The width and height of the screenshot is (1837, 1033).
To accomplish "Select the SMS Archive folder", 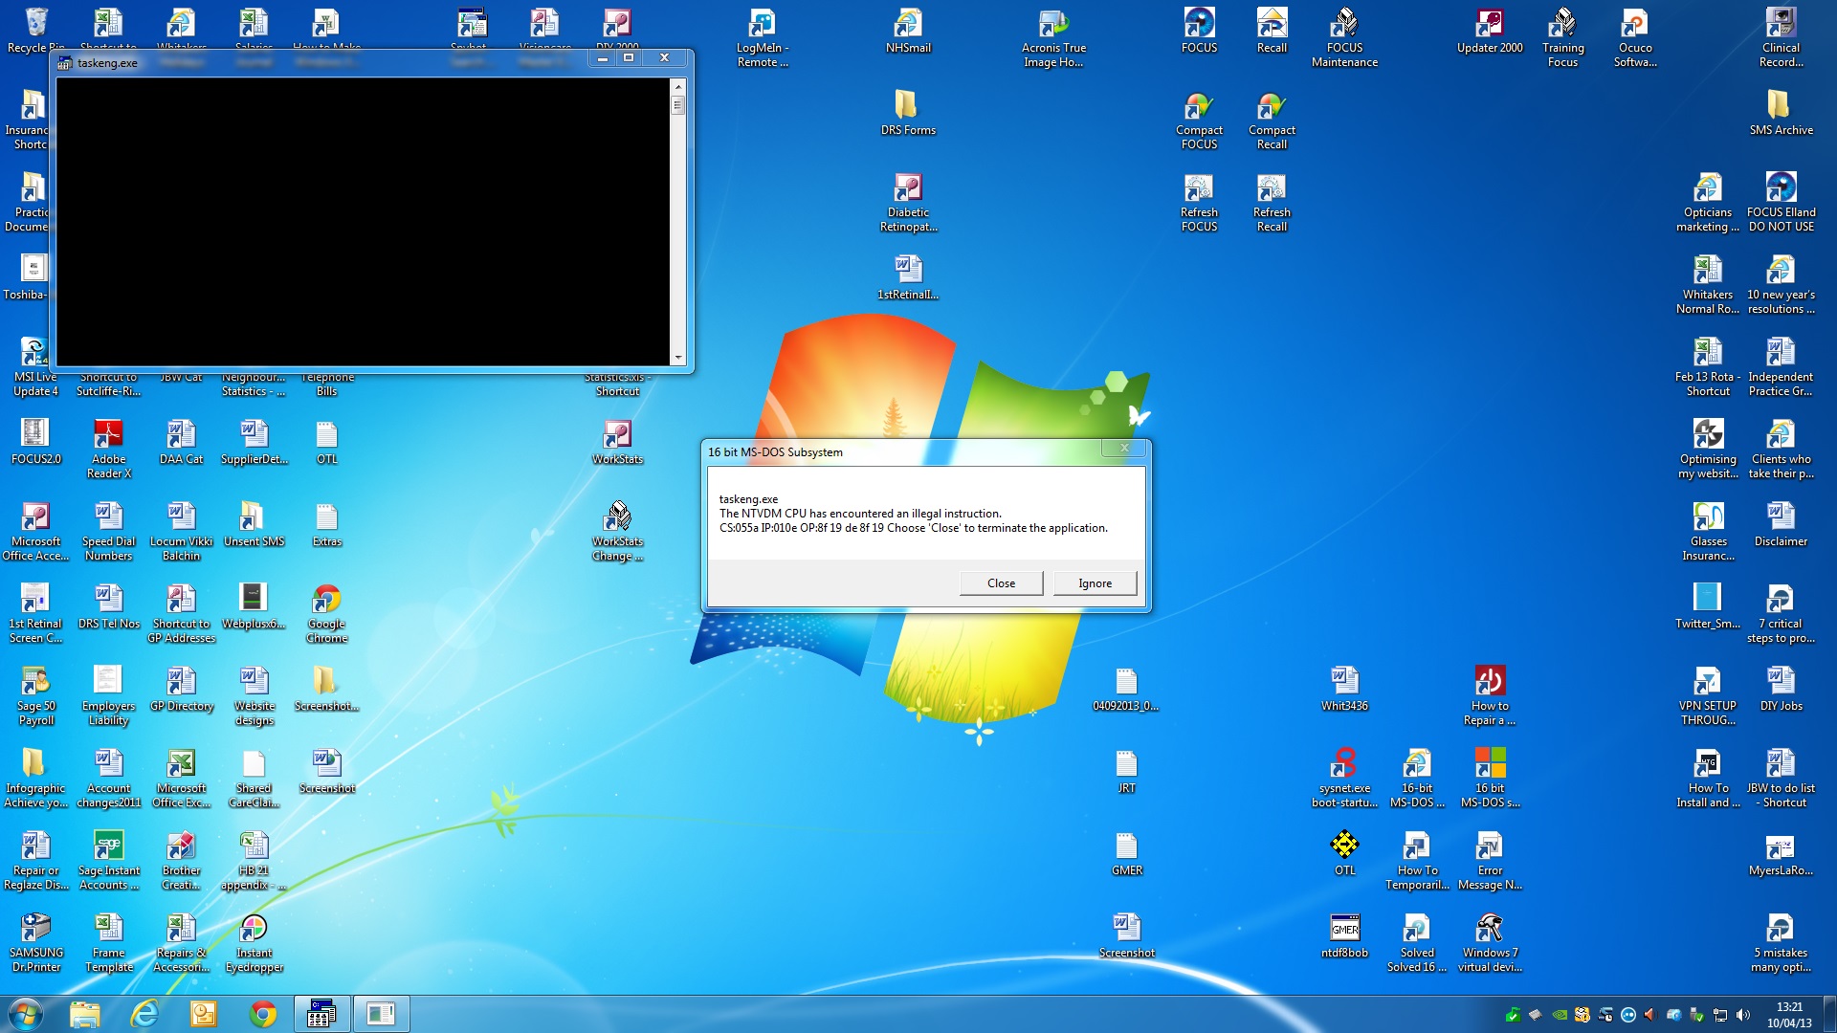I will coord(1781,113).
